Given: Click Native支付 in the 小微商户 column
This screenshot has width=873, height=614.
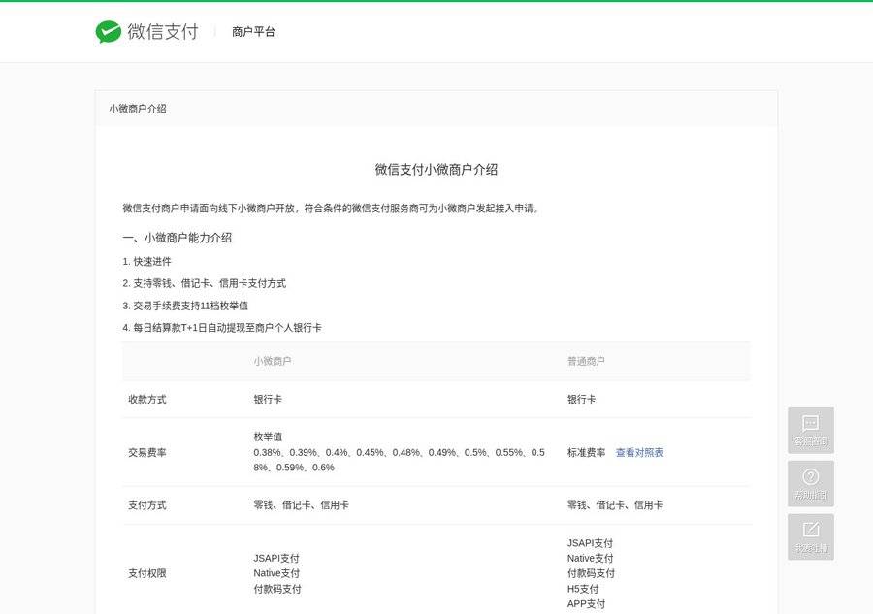Looking at the screenshot, I should pyautogui.click(x=276, y=573).
